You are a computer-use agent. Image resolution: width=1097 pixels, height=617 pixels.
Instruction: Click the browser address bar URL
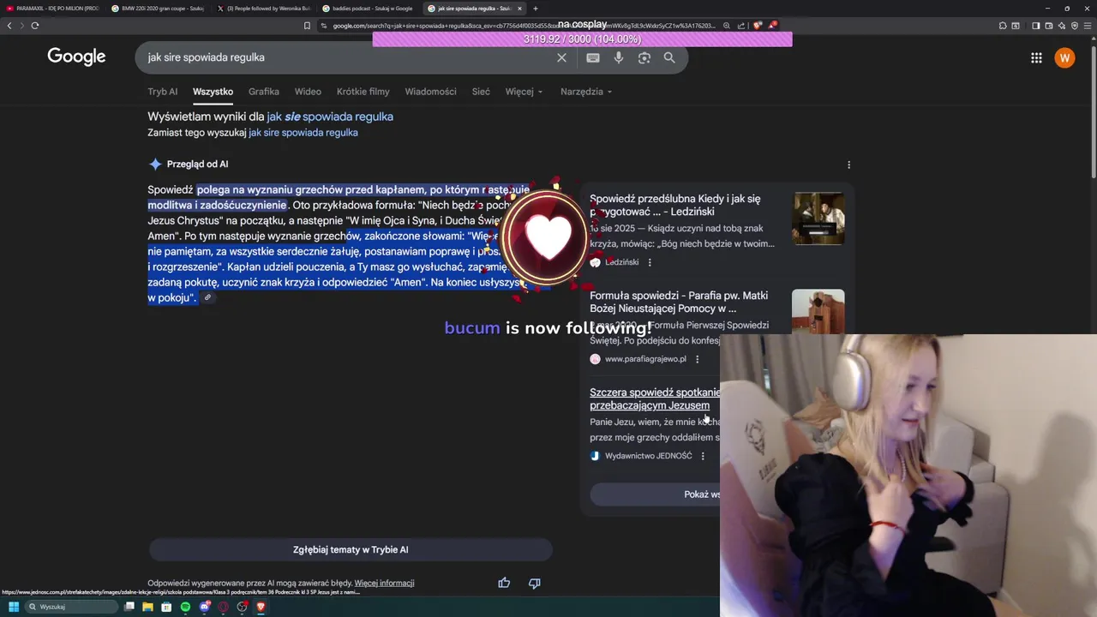[523, 26]
